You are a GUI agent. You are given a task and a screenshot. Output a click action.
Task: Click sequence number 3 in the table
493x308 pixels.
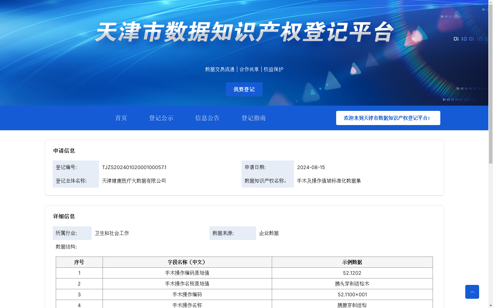coord(79,294)
